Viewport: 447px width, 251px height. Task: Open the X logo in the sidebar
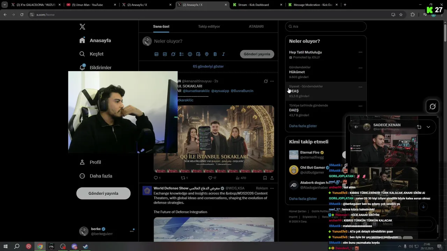click(x=82, y=27)
